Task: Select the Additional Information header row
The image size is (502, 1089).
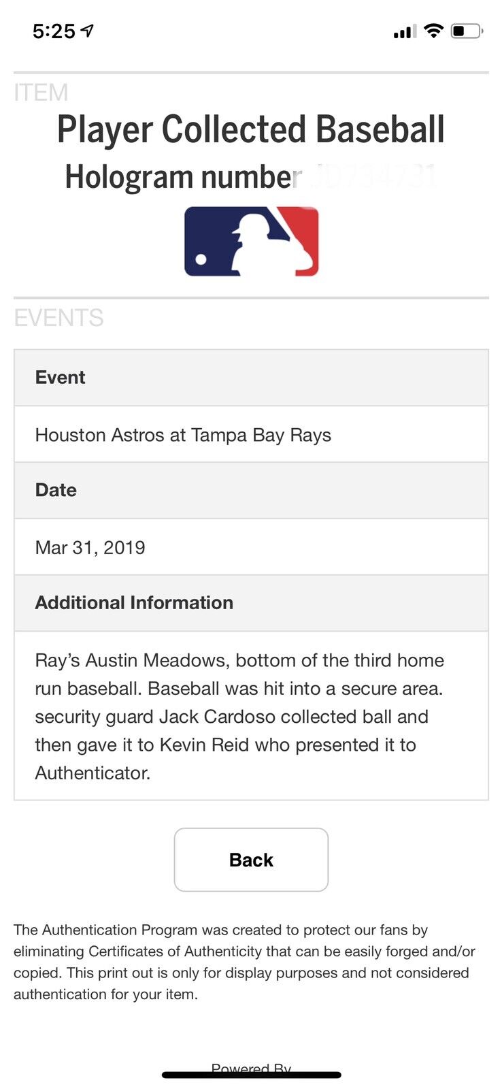Action: (251, 603)
